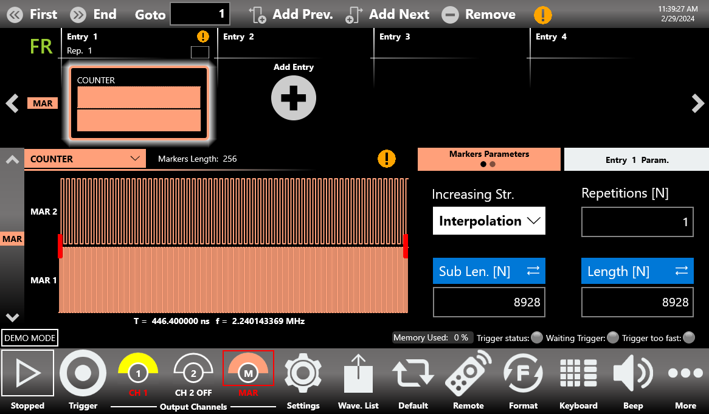709x414 pixels.
Task: Open Settings gear
Action: (x=303, y=373)
